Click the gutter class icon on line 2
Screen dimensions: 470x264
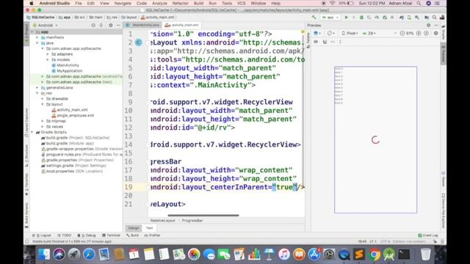tap(139, 43)
